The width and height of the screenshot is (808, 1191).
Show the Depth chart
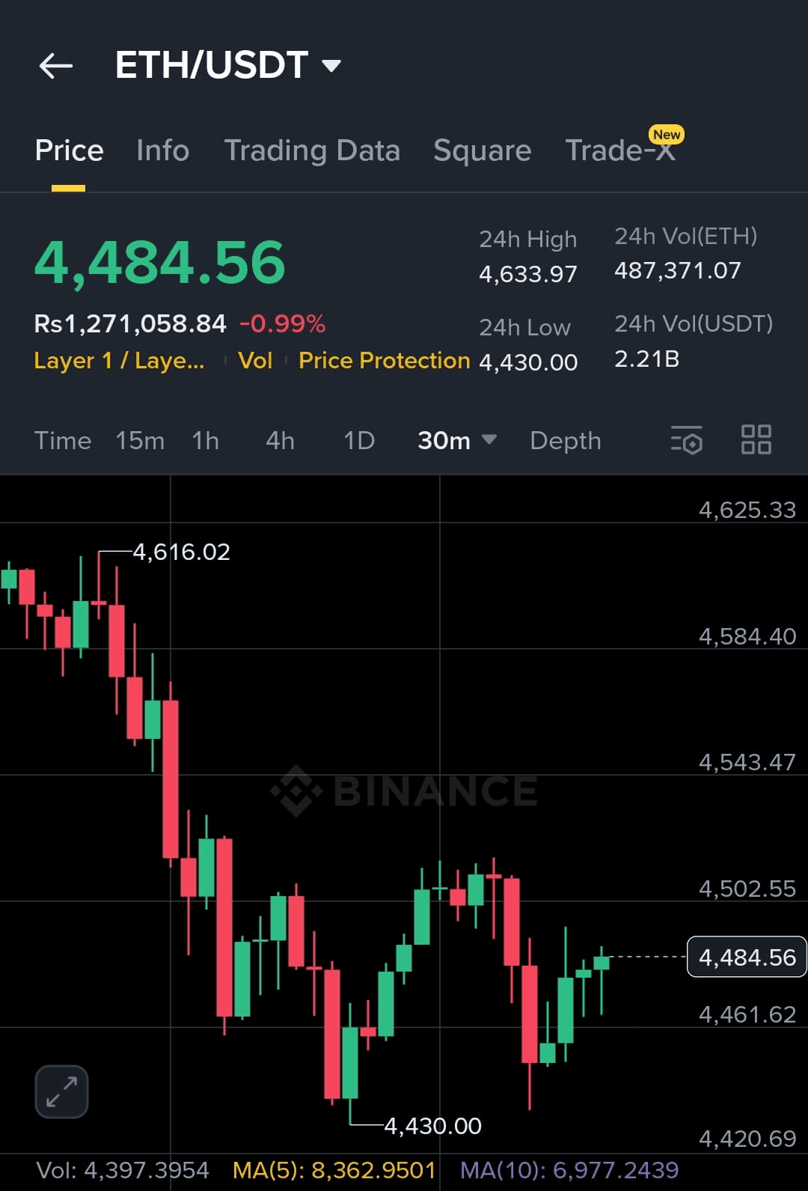pyautogui.click(x=565, y=440)
